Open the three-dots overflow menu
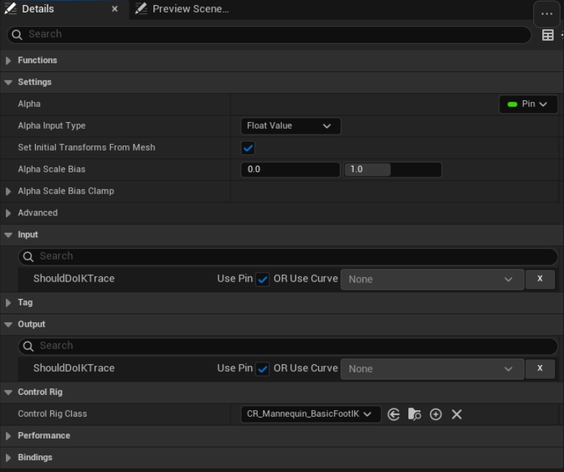This screenshot has height=472, width=564. coord(547,14)
